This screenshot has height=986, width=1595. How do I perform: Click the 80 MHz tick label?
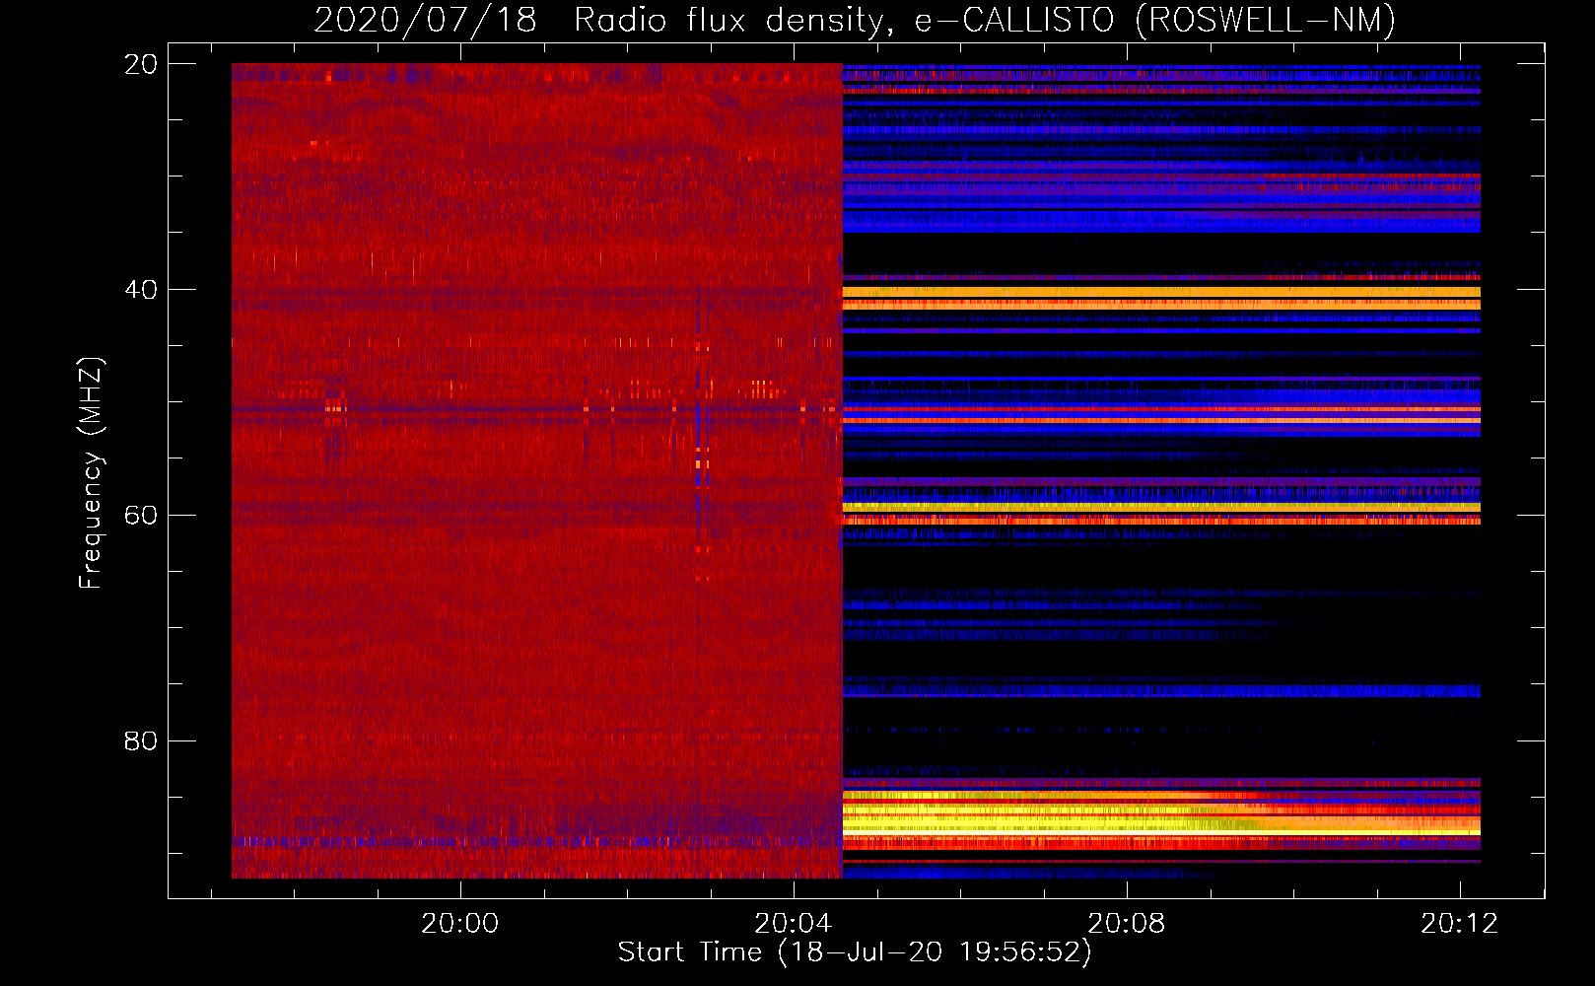pos(141,740)
